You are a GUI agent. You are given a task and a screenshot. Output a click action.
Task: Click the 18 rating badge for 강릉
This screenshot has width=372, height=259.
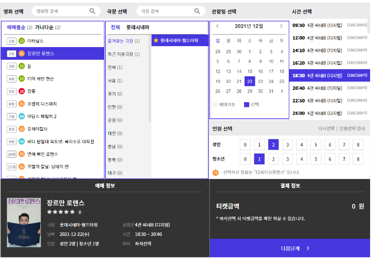[x=22, y=91]
